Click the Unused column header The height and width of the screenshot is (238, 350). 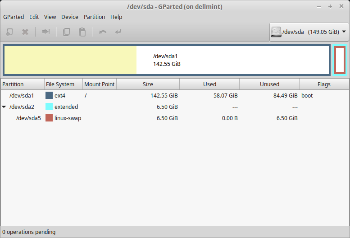[269, 84]
